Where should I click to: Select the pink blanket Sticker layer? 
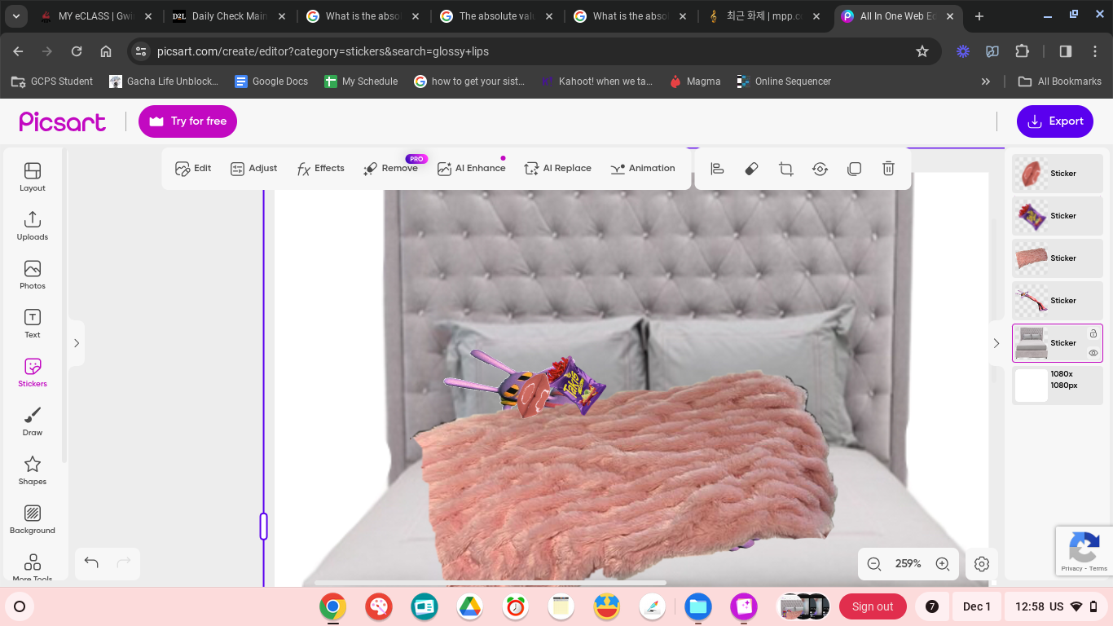[1058, 258]
